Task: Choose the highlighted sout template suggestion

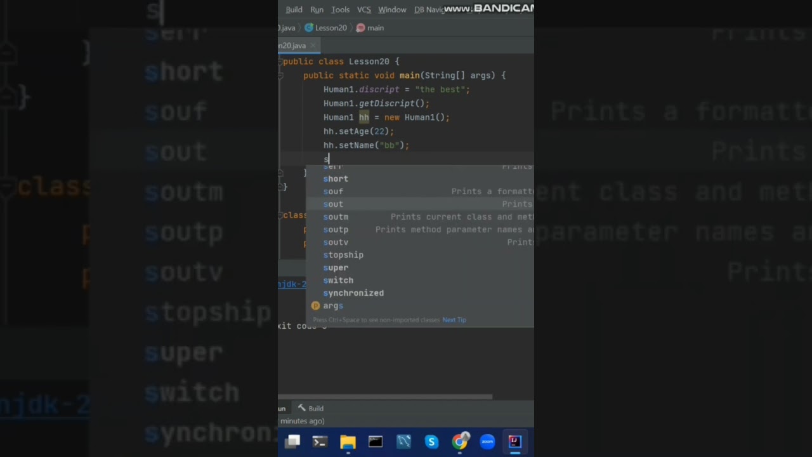Action: coord(419,204)
